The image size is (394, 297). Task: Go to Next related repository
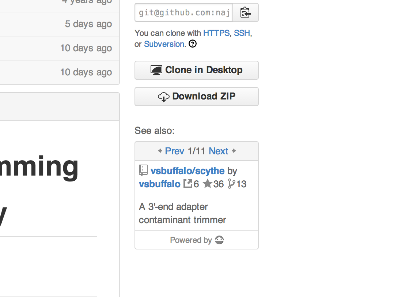pos(219,151)
